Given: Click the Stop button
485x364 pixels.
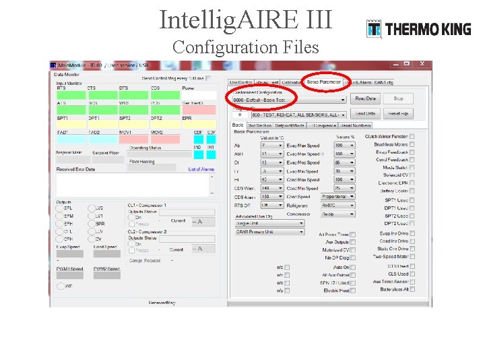Looking at the screenshot, I should click(x=398, y=98).
